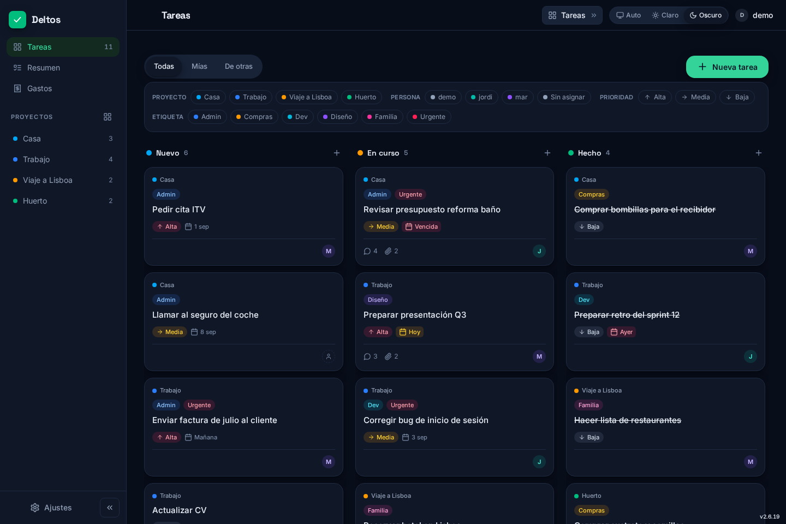The height and width of the screenshot is (524, 786).
Task: Open the projects grid icon in sidebar
Action: [108, 117]
